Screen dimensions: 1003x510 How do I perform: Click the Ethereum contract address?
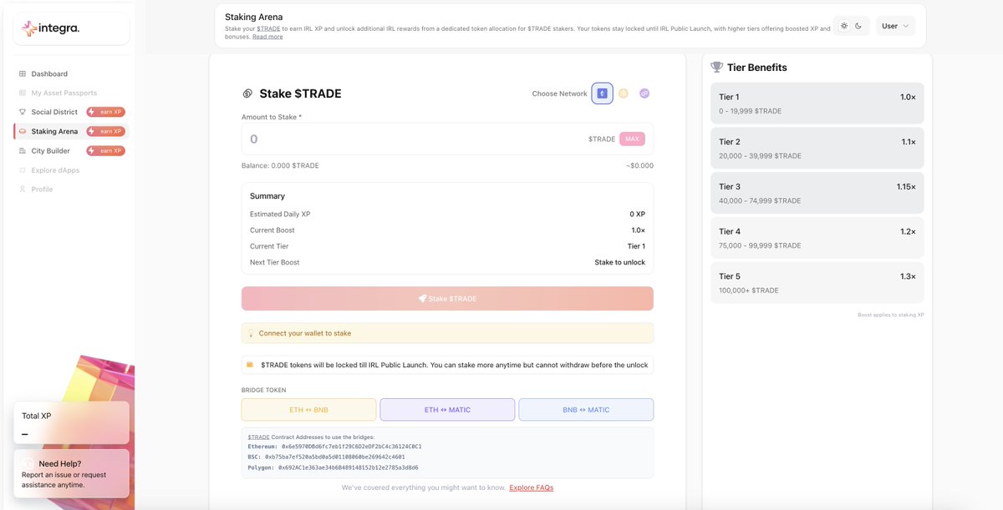[x=351, y=447]
